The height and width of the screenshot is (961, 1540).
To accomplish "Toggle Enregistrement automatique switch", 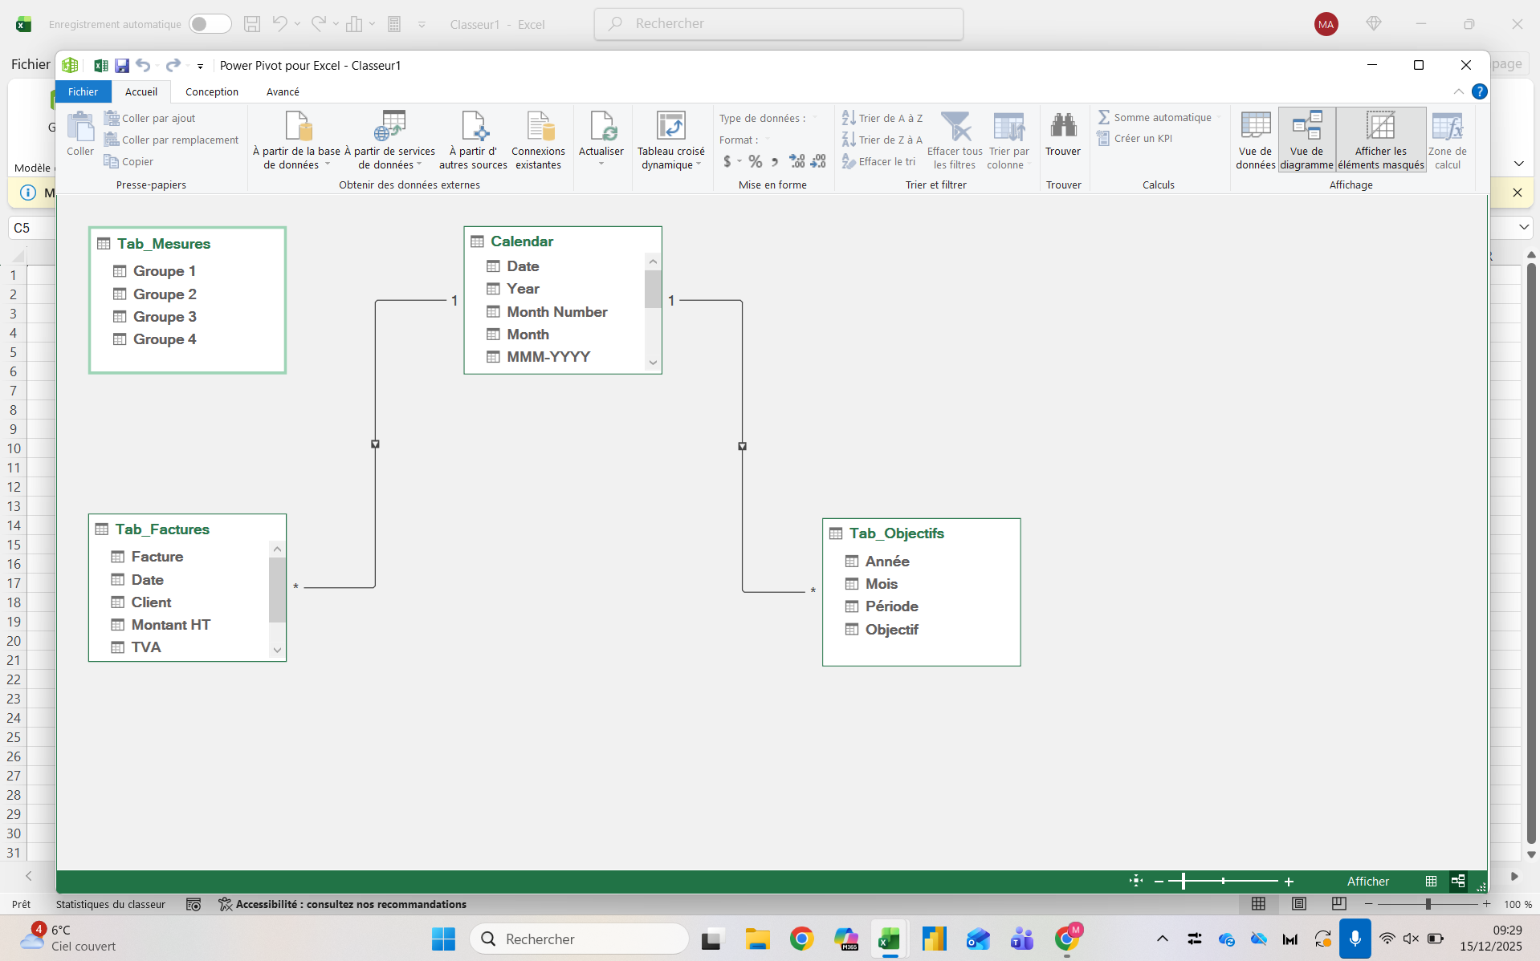I will pos(210,24).
